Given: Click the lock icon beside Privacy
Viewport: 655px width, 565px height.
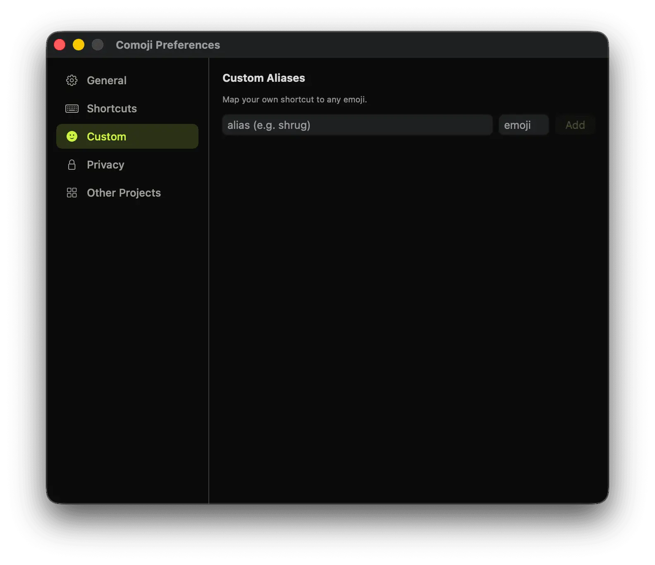Looking at the screenshot, I should pyautogui.click(x=72, y=165).
